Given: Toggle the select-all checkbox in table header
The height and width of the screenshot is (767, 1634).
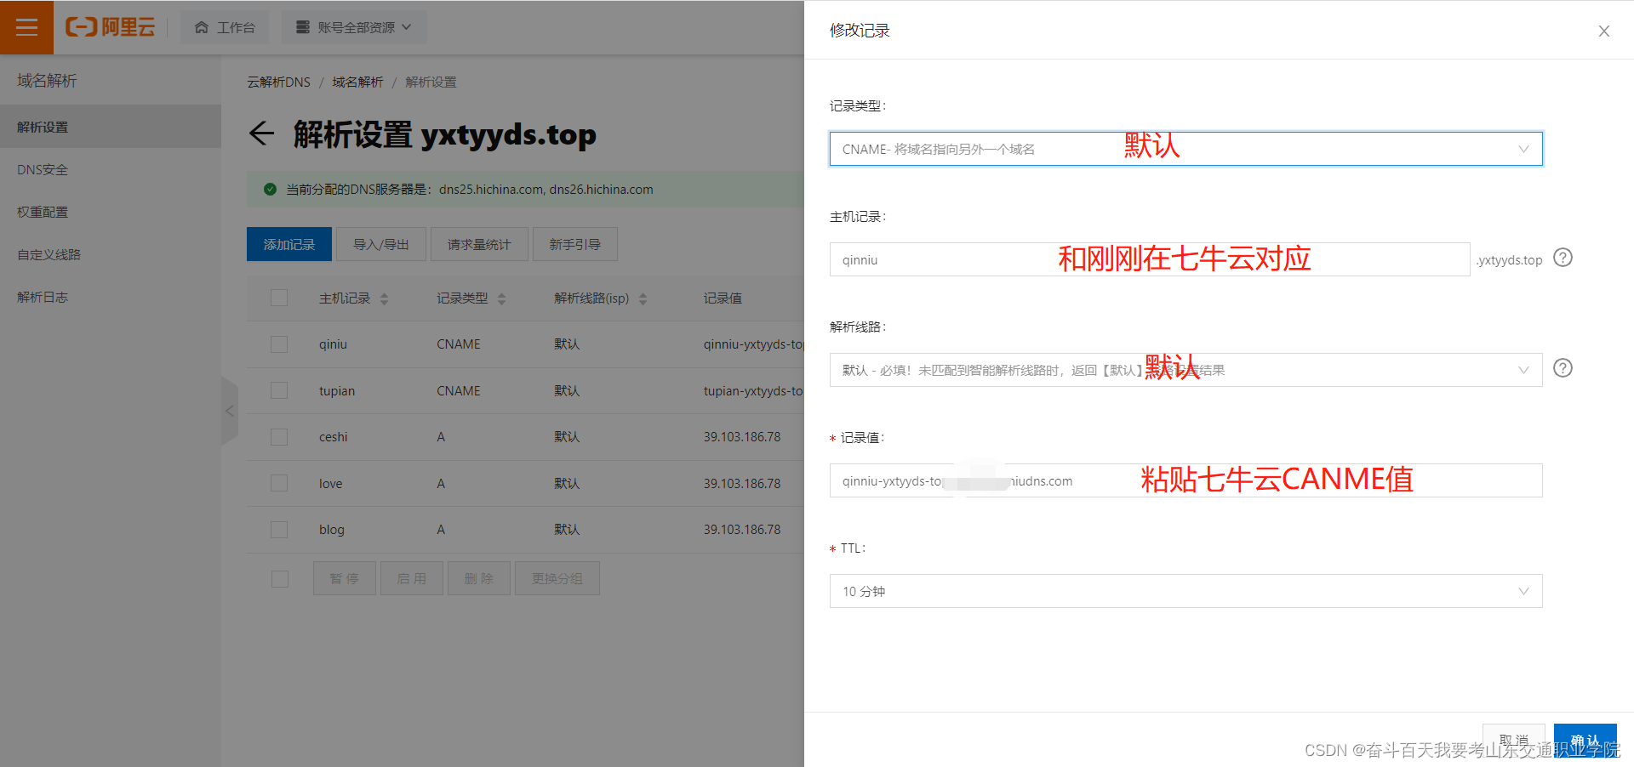Looking at the screenshot, I should (x=279, y=298).
